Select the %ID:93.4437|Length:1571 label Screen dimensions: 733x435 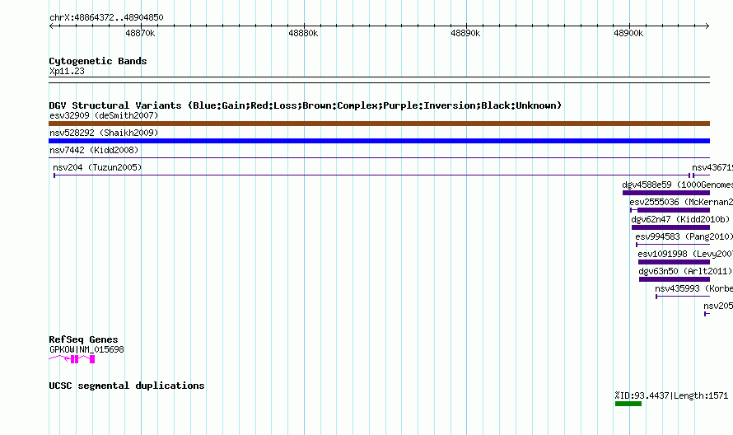(671, 395)
